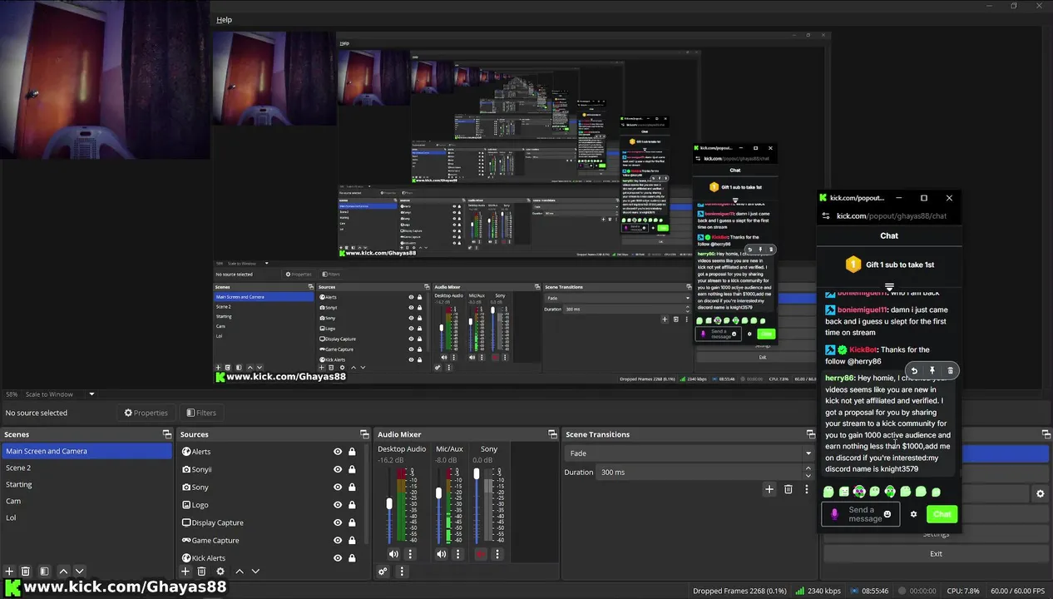
Task: Move the selected source up in the Sources list
Action: click(x=240, y=572)
